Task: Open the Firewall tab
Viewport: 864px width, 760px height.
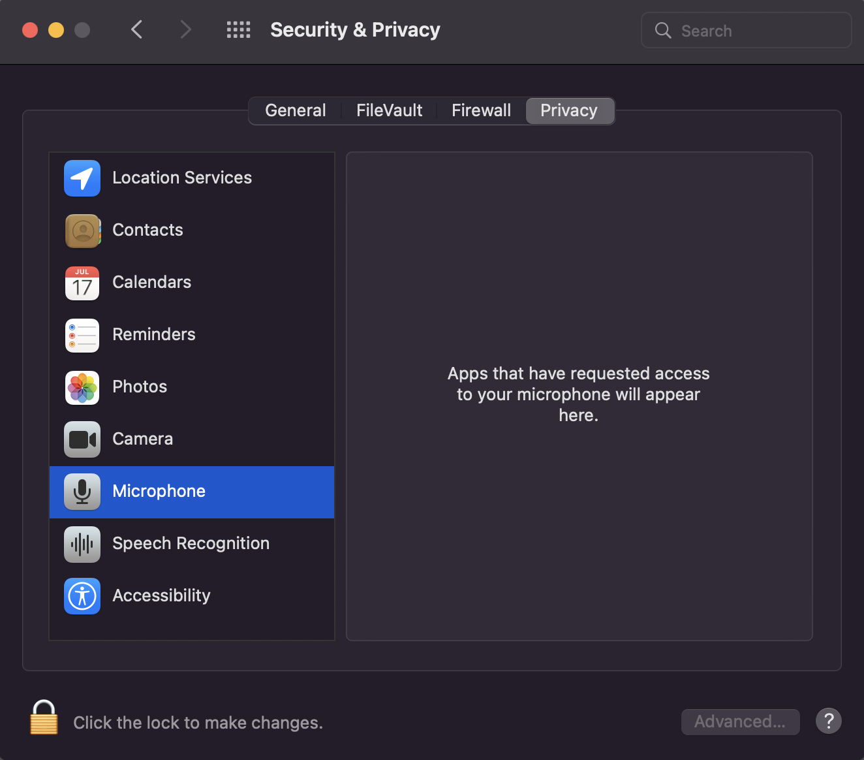Action: click(x=482, y=110)
